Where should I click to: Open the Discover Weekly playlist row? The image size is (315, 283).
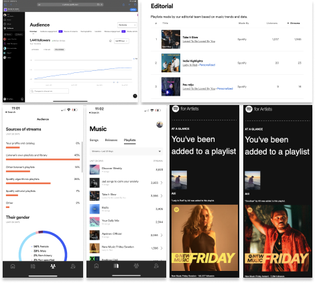(126, 170)
